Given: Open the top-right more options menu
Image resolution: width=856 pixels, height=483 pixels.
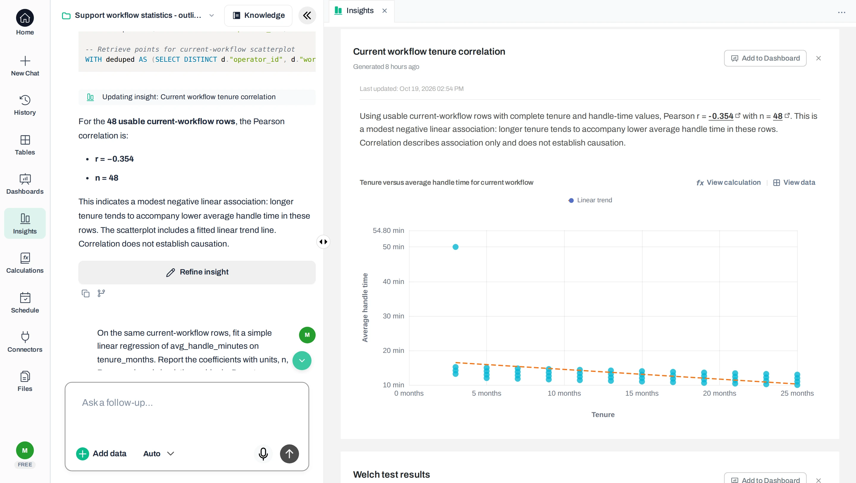Looking at the screenshot, I should [x=841, y=12].
